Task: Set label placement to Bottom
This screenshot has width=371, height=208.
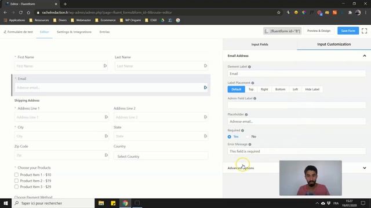Action: (280, 90)
